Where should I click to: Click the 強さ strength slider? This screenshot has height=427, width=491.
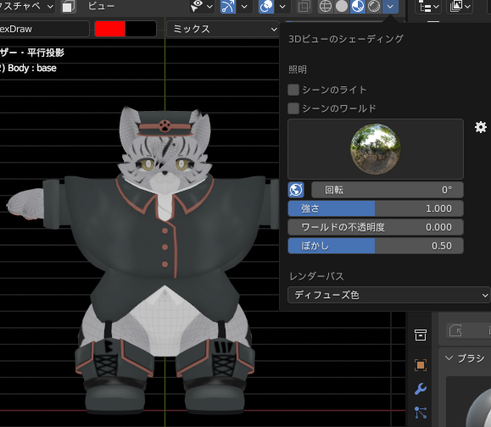click(x=376, y=208)
